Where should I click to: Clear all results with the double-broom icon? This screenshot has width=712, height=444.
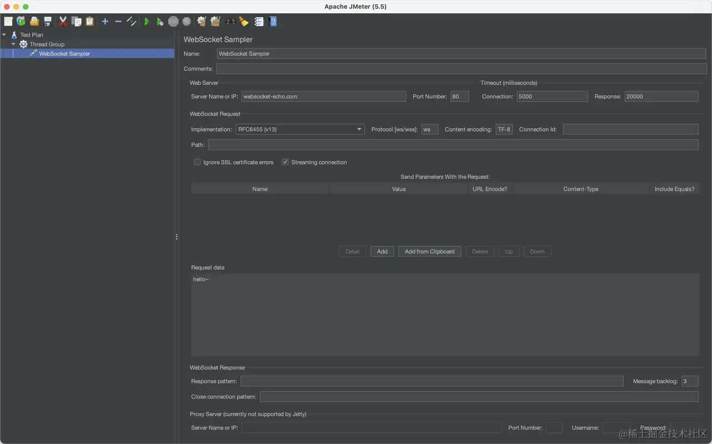pos(215,22)
